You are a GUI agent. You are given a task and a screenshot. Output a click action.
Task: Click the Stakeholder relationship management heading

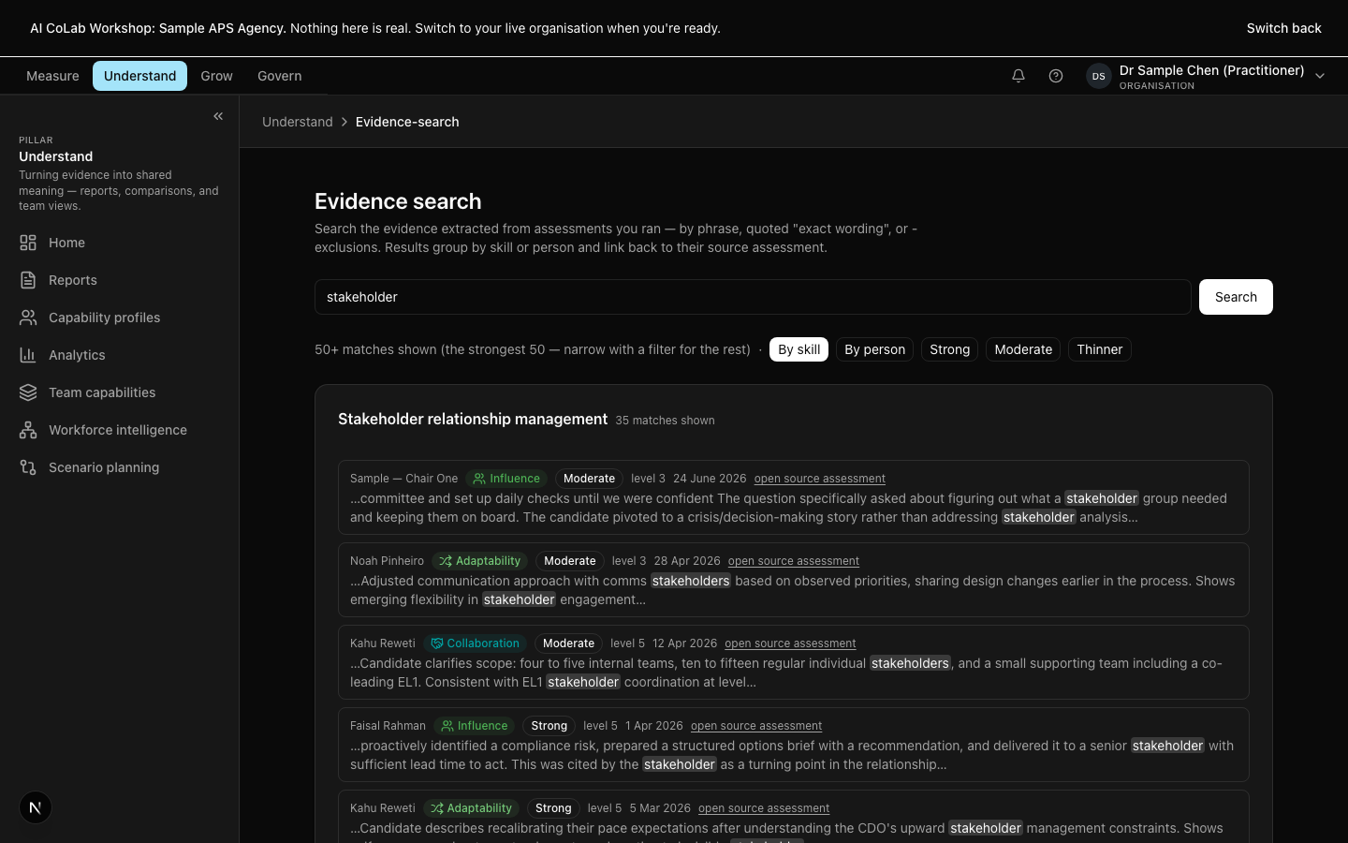473,419
